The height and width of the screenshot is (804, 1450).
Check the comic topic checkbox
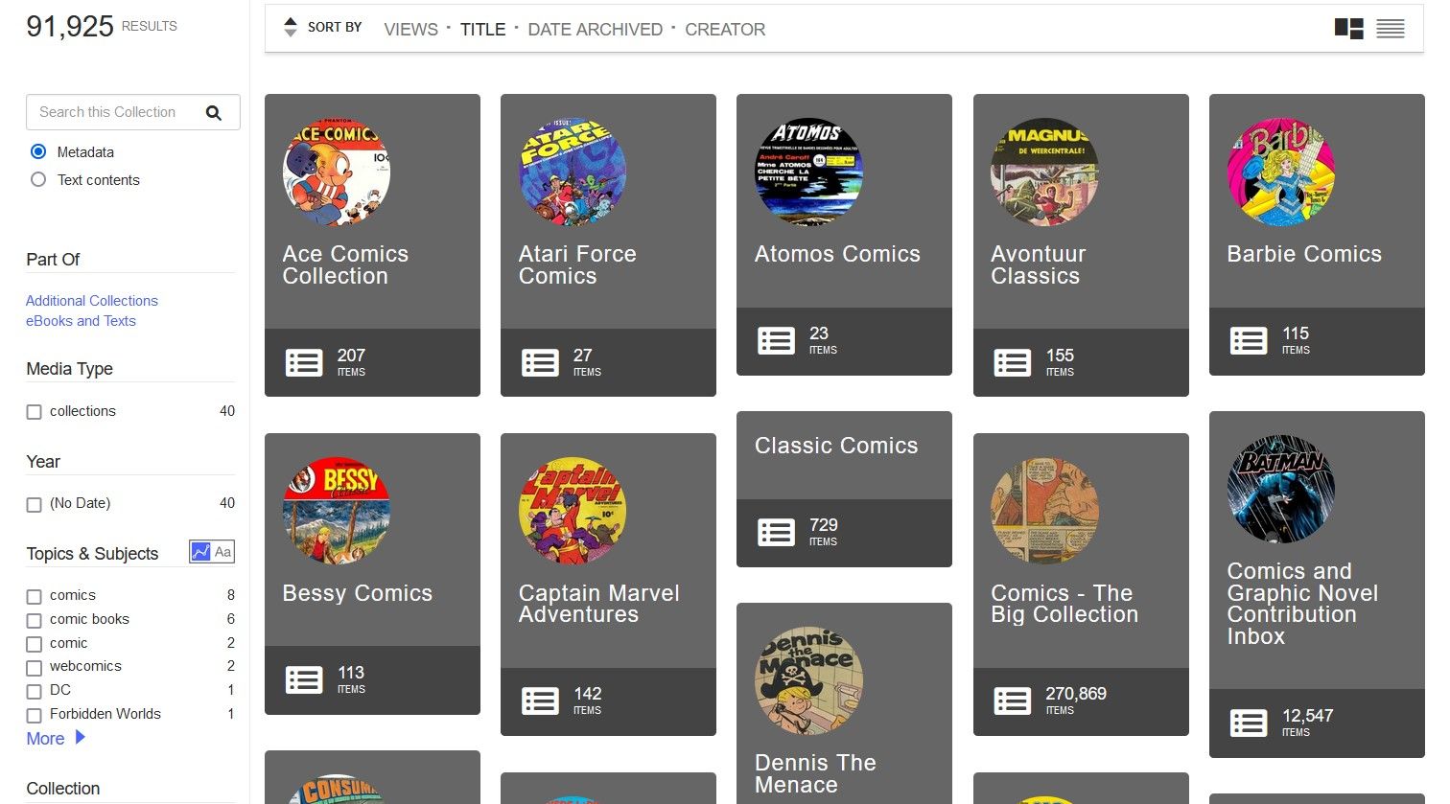(35, 644)
